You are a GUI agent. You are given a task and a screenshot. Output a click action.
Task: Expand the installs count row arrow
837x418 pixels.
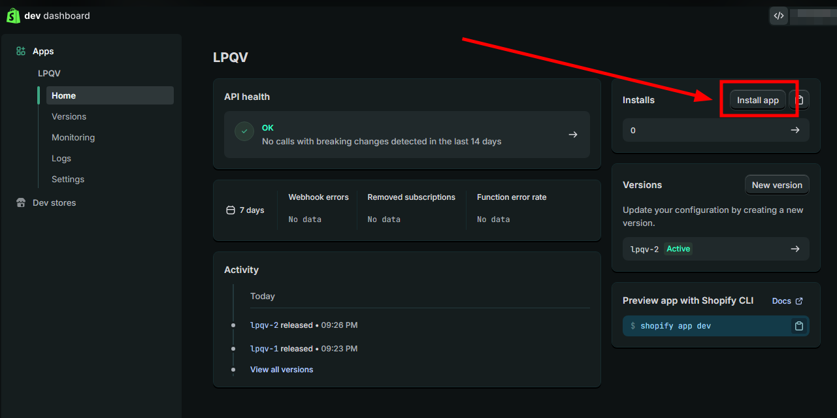[795, 130]
